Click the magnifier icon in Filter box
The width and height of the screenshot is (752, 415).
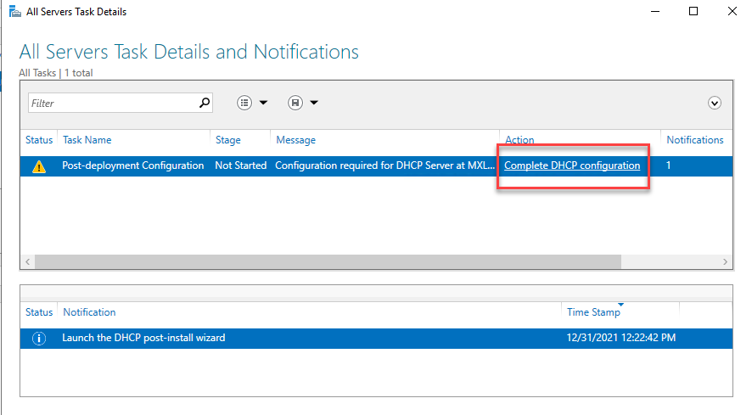pos(204,103)
